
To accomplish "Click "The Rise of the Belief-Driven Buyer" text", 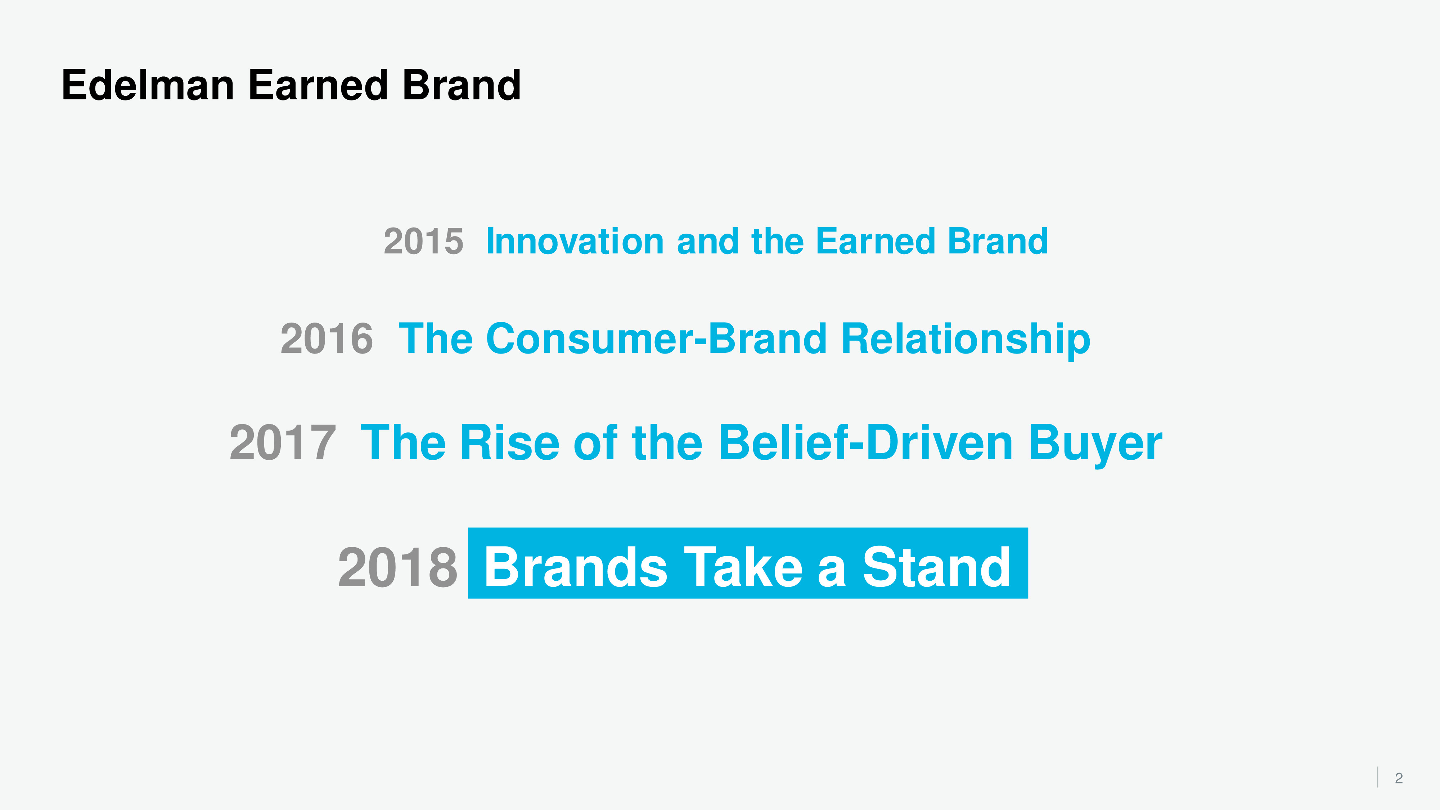I will click(761, 443).
